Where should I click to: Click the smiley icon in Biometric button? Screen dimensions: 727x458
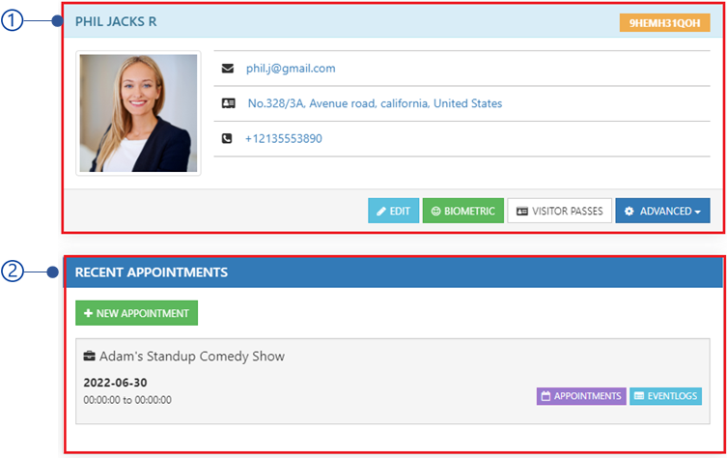pos(435,212)
